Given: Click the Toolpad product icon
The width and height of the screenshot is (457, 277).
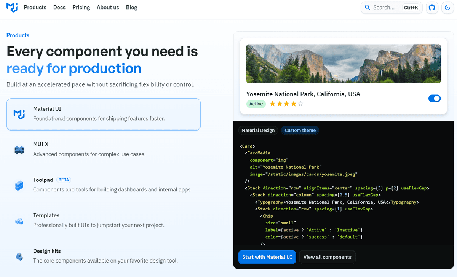Looking at the screenshot, I should coord(19,185).
